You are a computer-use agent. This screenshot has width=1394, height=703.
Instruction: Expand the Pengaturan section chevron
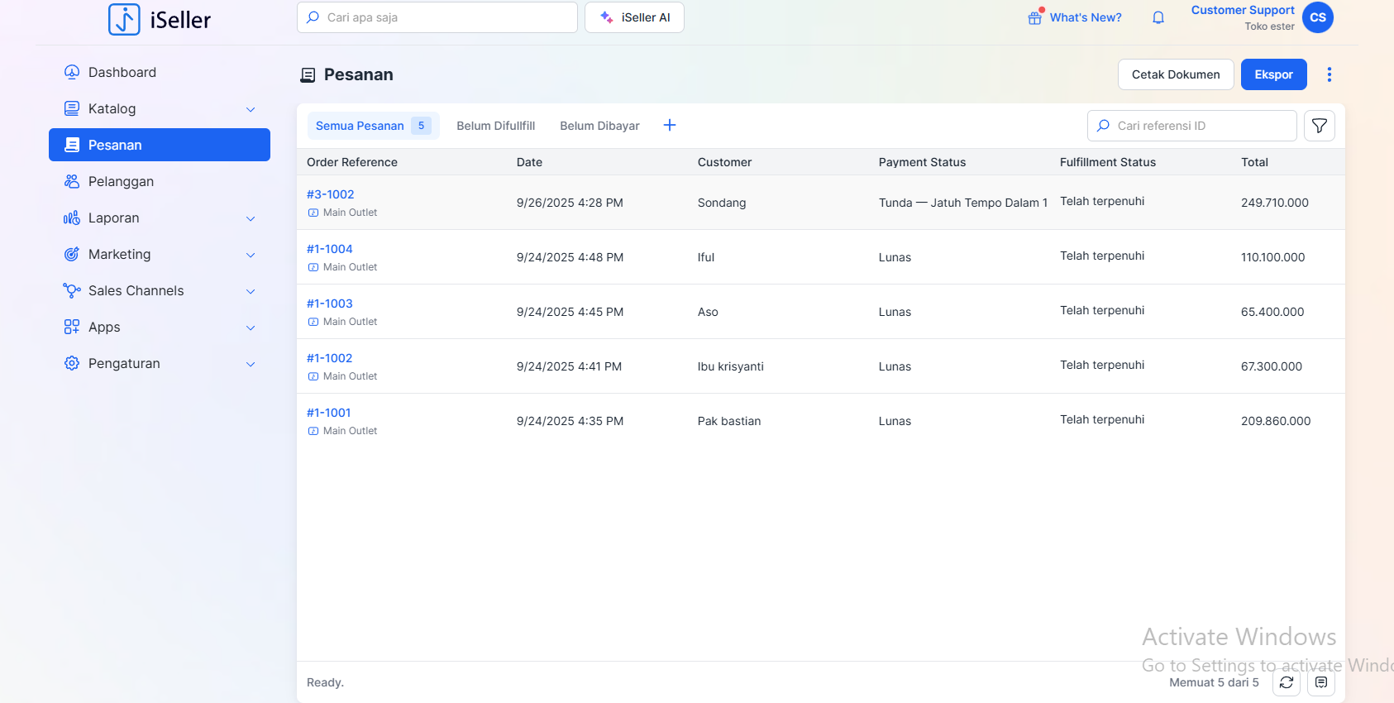tap(251, 364)
